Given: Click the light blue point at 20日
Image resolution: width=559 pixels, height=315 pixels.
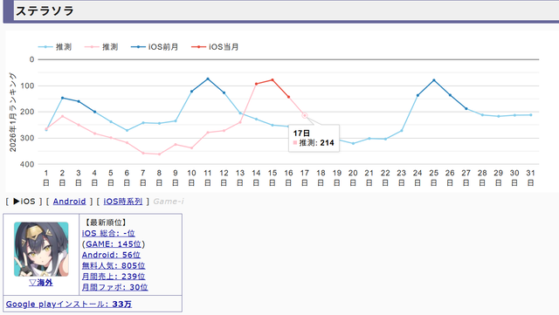Looking at the screenshot, I should click(353, 144).
